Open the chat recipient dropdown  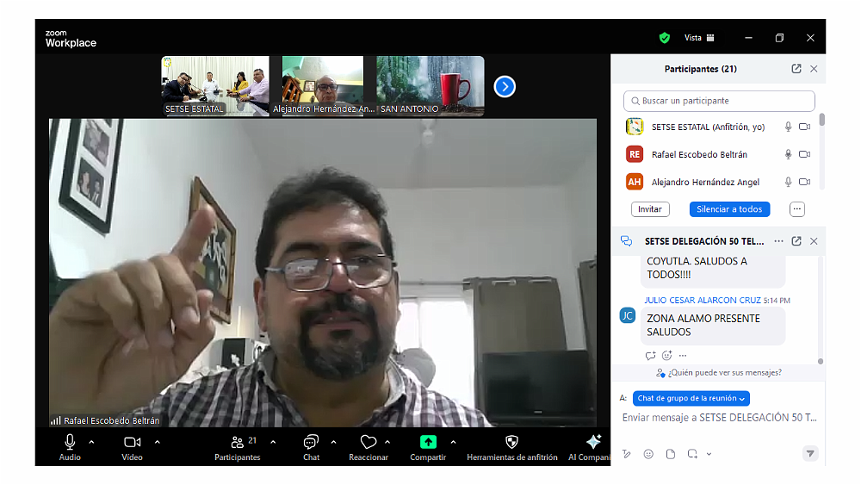point(691,399)
